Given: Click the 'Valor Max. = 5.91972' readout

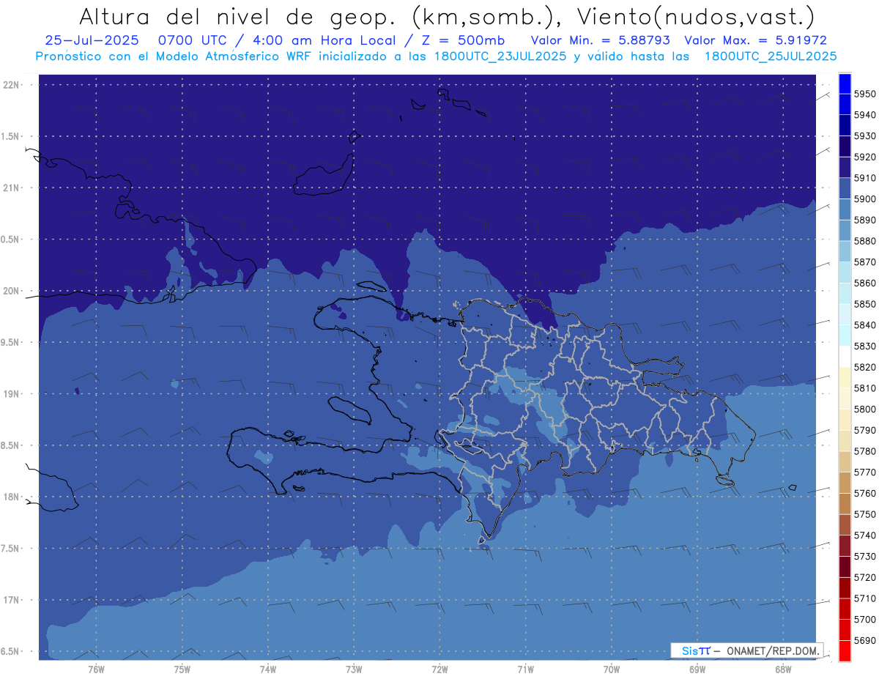Looking at the screenshot, I should tap(755, 40).
